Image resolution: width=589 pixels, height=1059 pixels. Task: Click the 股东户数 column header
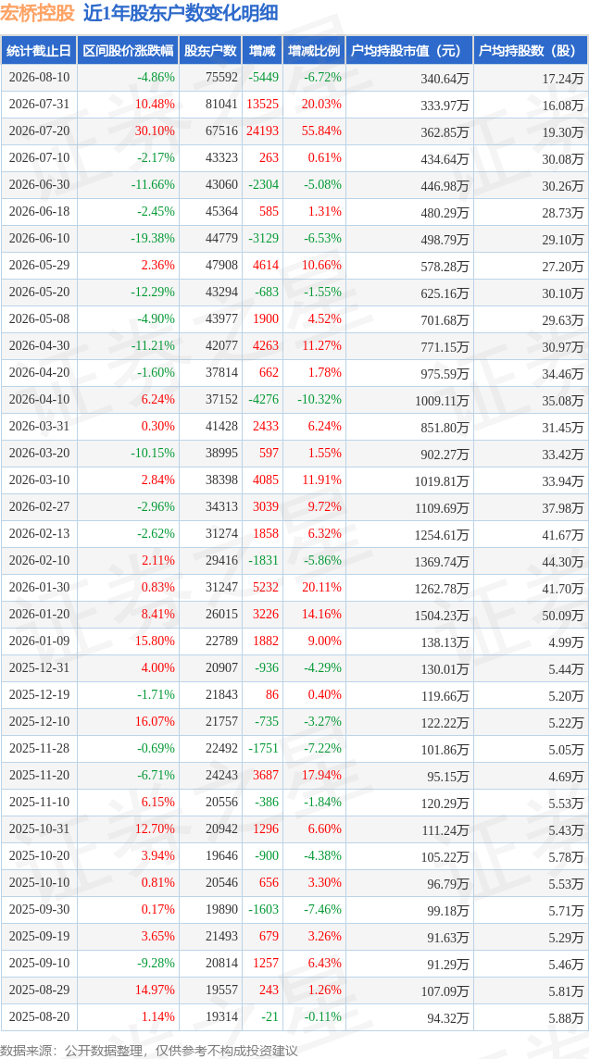[x=211, y=51]
